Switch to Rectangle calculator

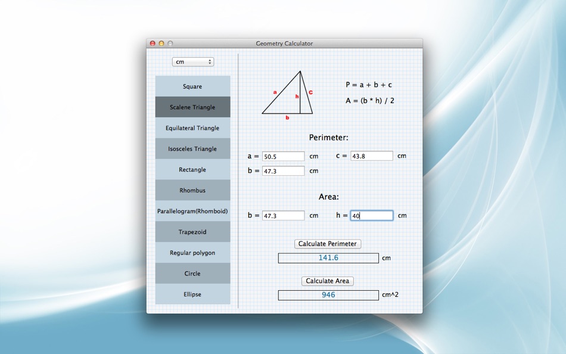[192, 170]
